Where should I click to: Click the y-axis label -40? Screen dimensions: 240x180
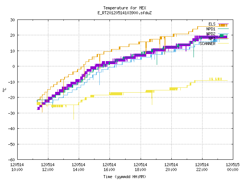click(x=12, y=129)
